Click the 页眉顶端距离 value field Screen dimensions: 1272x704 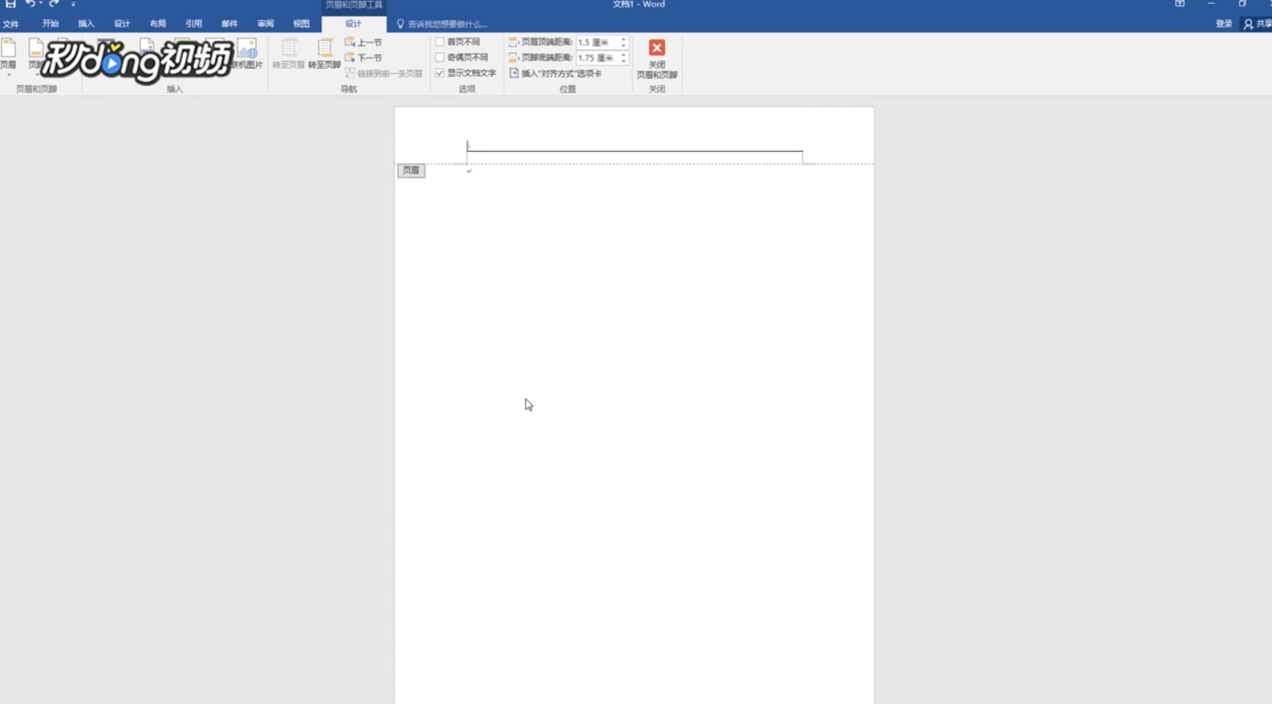coord(597,42)
